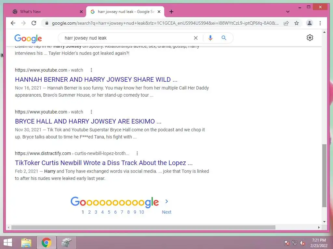333x249 pixels.
Task: Close the Google search results tab
Action: click(159, 12)
